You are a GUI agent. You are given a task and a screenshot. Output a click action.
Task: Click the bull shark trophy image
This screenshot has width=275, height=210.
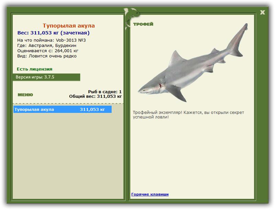coord(193,63)
